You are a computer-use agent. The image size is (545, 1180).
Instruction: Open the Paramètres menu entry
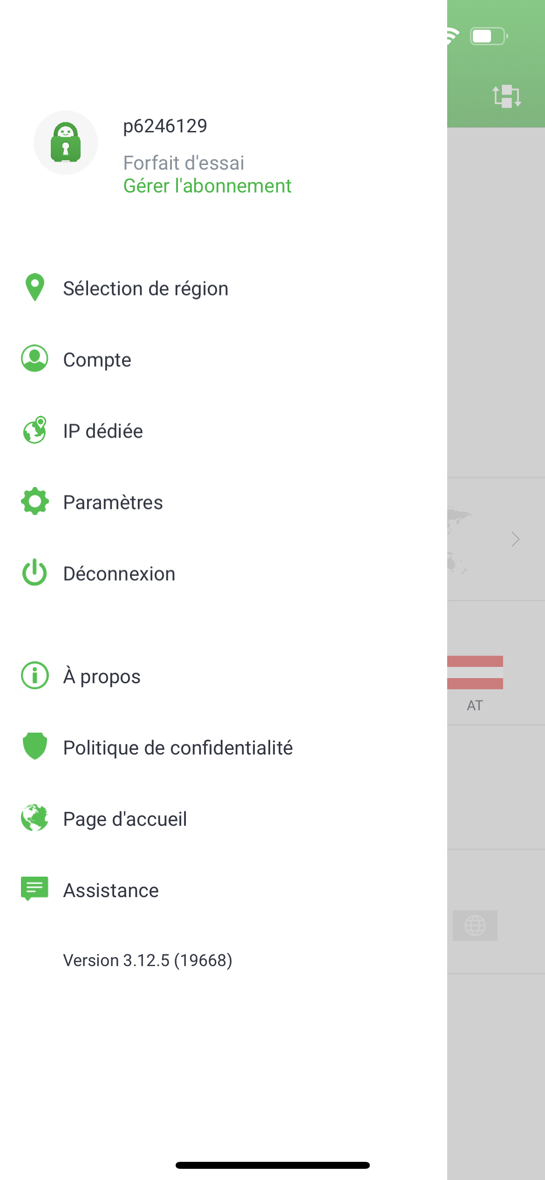click(224, 501)
